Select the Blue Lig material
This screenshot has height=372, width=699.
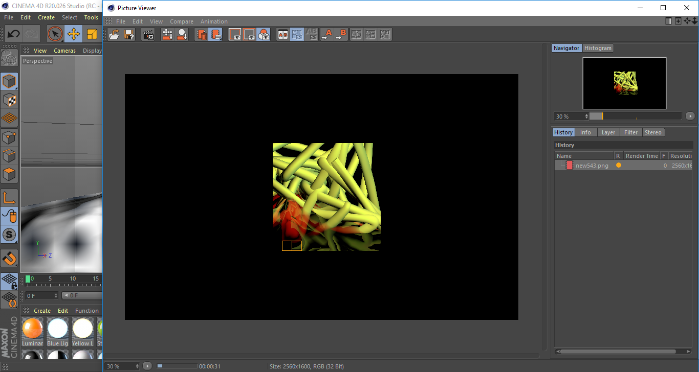point(57,332)
